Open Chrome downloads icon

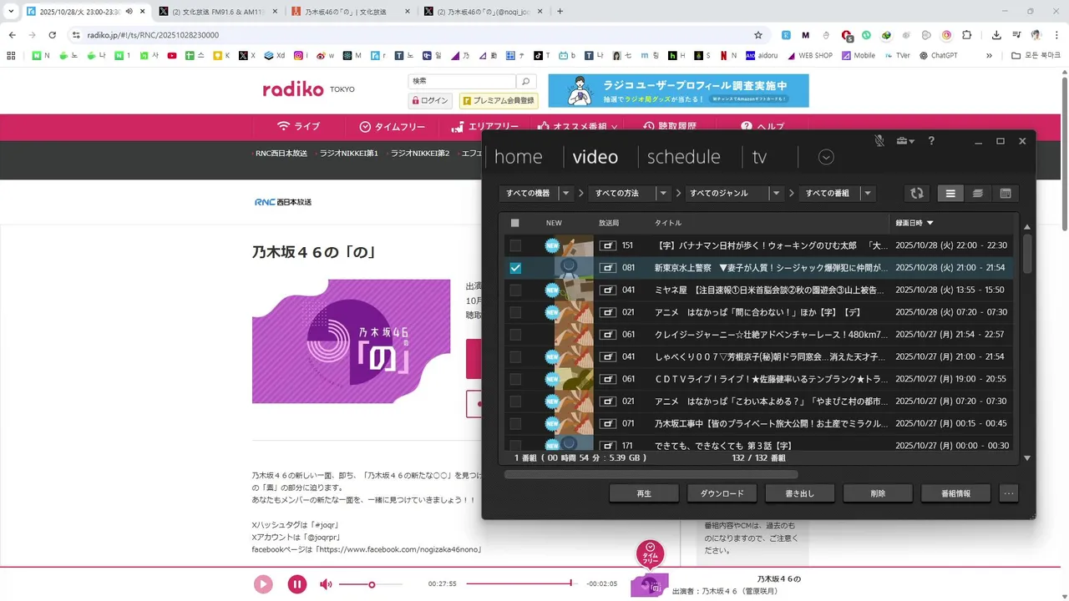point(996,35)
